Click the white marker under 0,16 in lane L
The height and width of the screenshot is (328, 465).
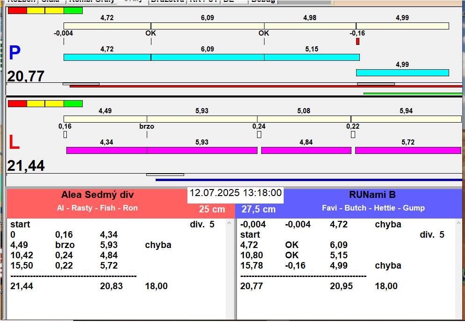click(65, 135)
